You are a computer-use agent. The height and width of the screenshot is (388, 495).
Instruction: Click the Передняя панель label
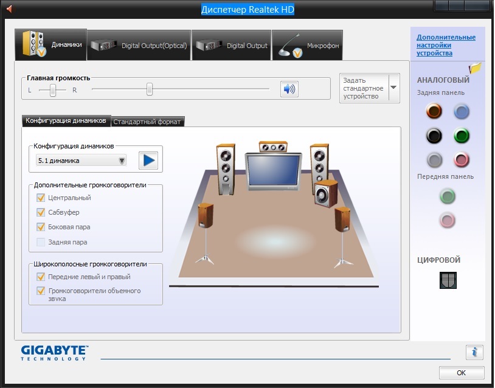pos(445,177)
